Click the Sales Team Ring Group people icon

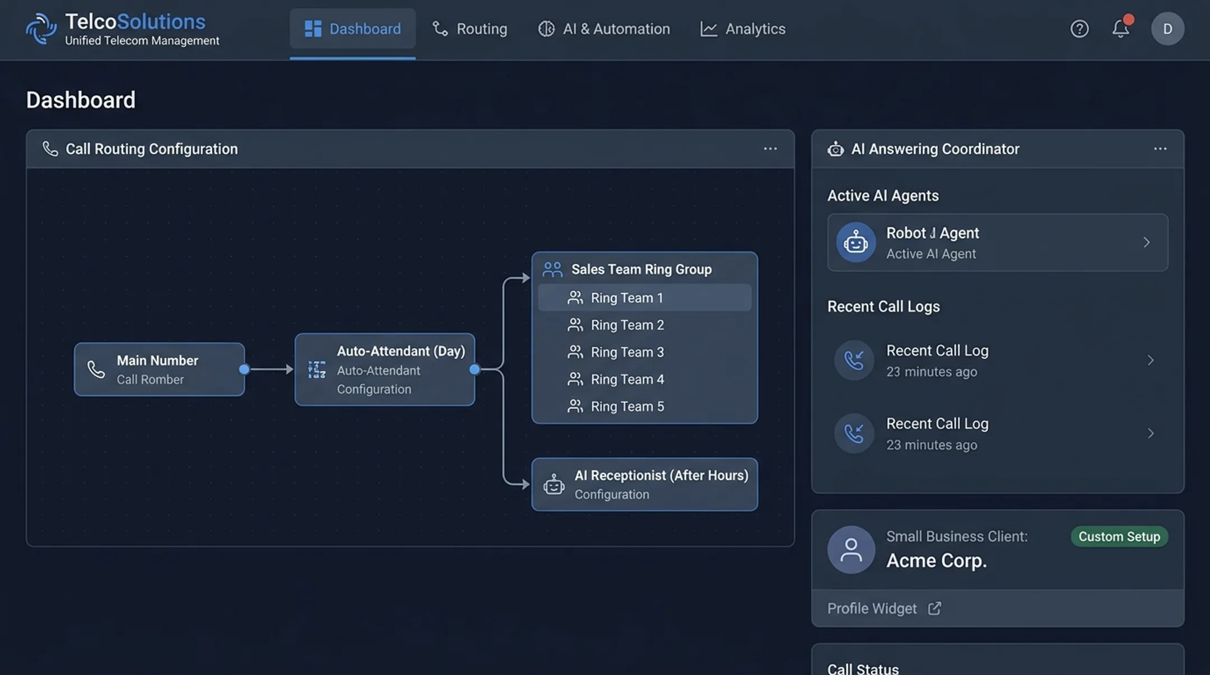[x=552, y=270]
